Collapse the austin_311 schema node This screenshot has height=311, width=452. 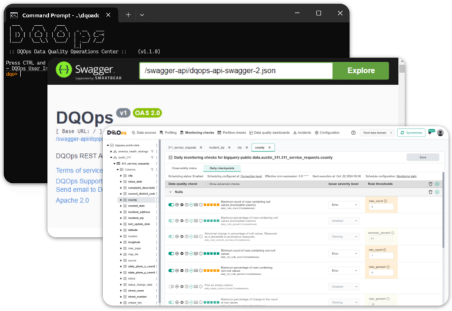[111, 158]
